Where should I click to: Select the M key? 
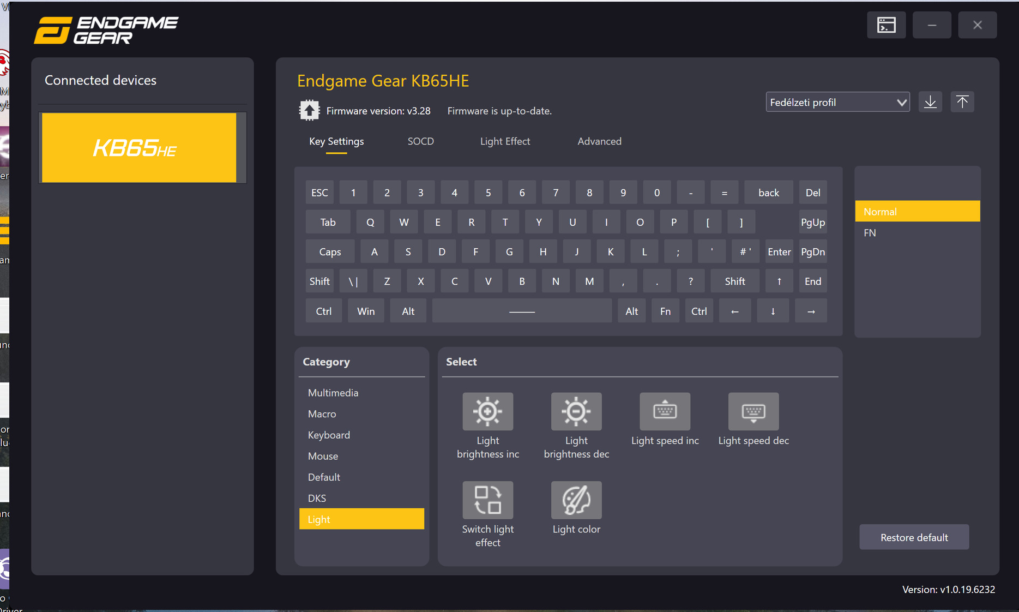pos(589,281)
